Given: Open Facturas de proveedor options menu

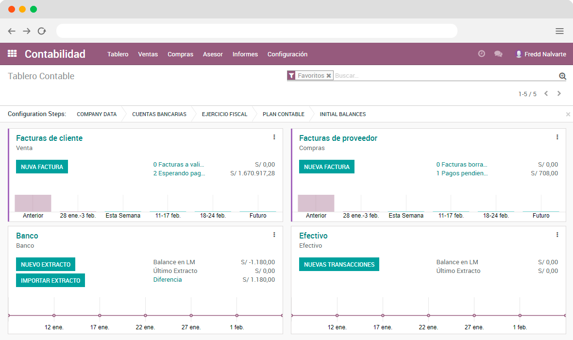Looking at the screenshot, I should [x=557, y=137].
